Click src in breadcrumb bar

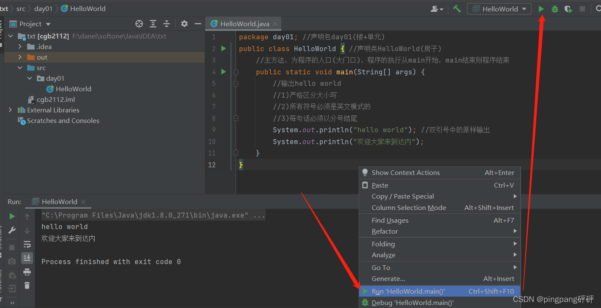coord(21,8)
